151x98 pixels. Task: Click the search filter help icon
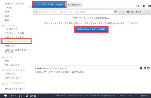tap(115, 12)
